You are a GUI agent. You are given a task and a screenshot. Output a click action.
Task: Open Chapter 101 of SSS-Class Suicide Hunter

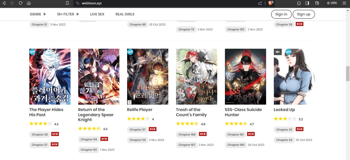coord(235,134)
